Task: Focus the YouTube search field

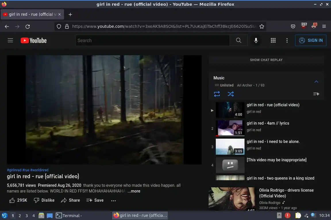Action: pos(153,40)
